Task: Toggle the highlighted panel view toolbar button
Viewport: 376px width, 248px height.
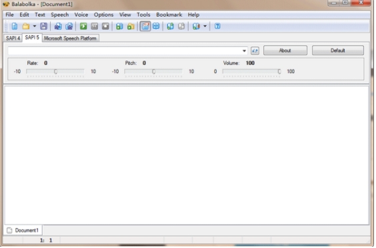Action: [145, 27]
